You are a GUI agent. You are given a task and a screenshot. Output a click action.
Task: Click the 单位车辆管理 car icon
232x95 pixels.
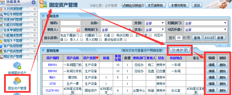[x=1, y=14]
